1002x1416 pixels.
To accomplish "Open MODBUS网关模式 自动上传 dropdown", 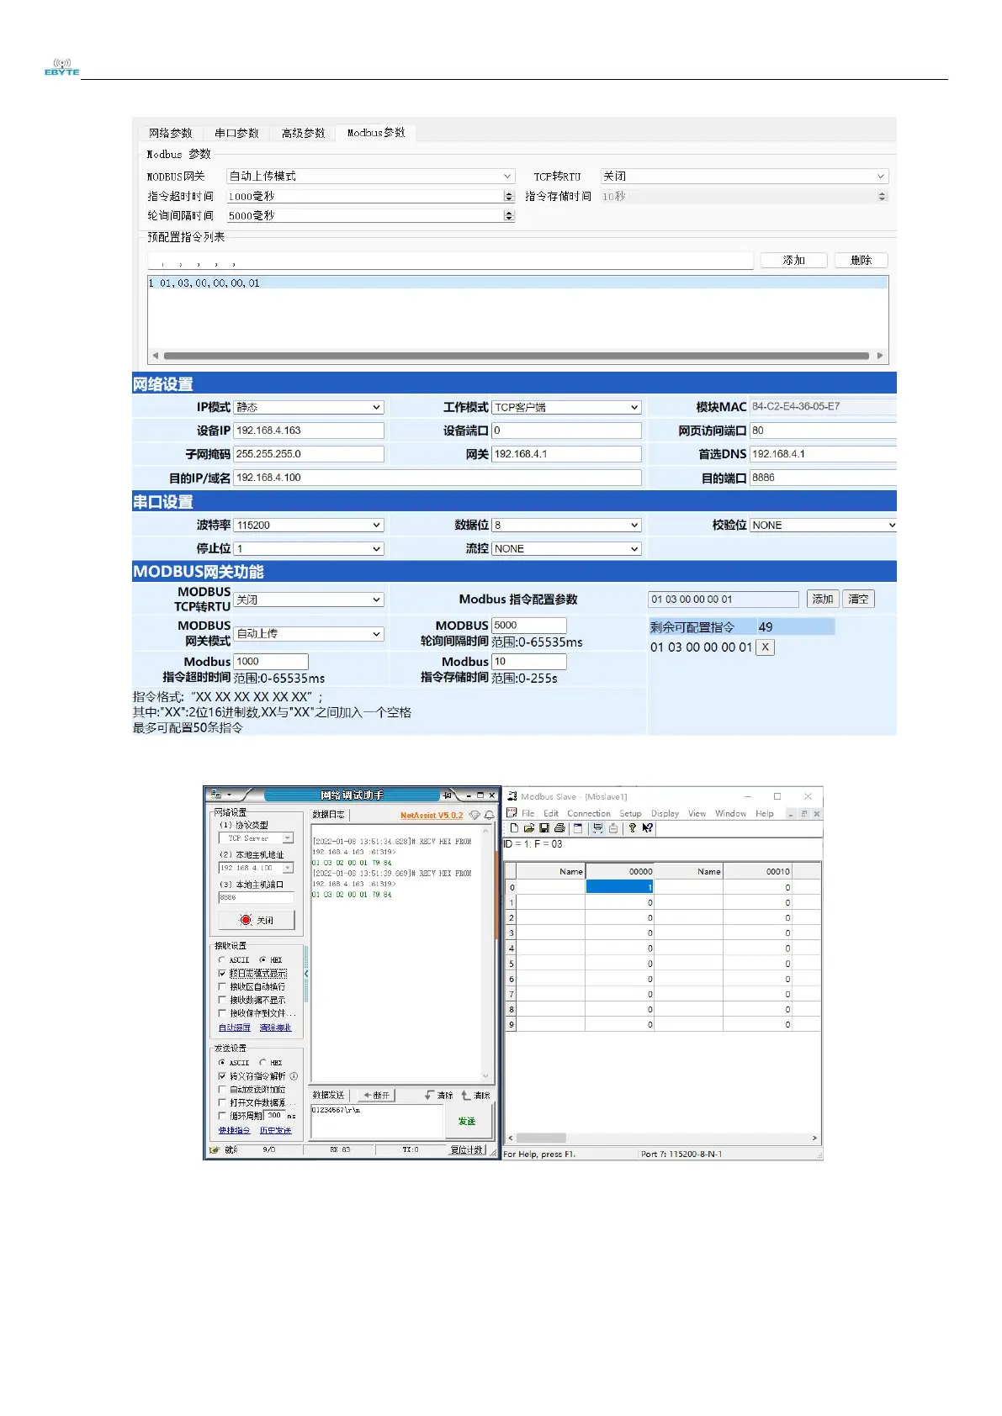I will 309,634.
